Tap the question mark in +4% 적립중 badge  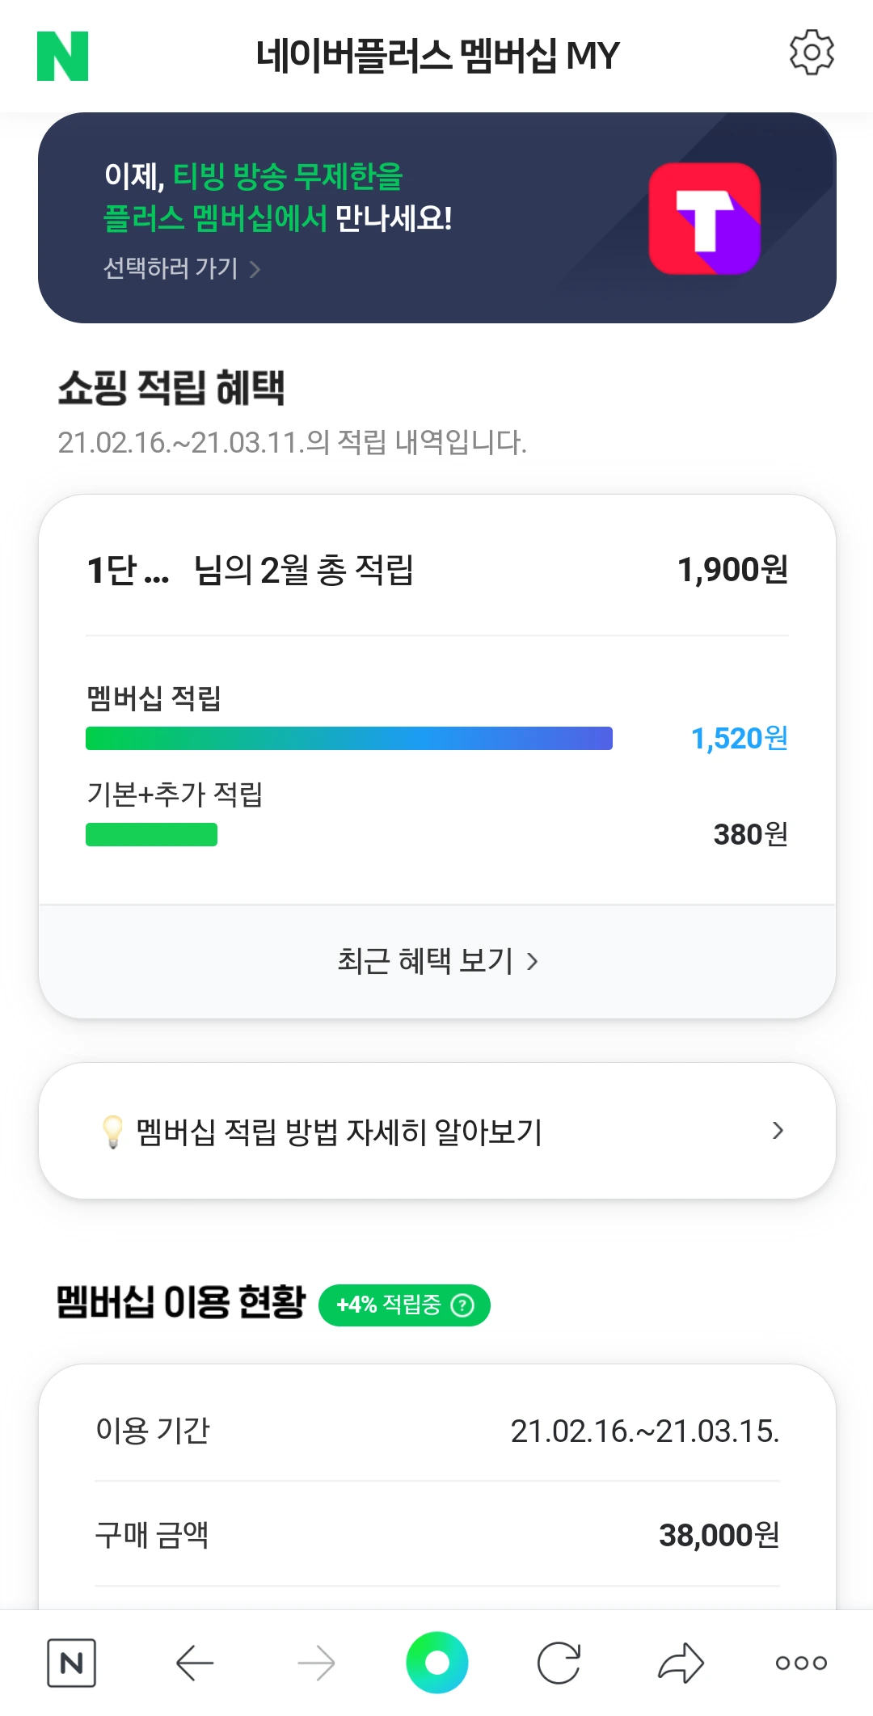(x=462, y=1305)
